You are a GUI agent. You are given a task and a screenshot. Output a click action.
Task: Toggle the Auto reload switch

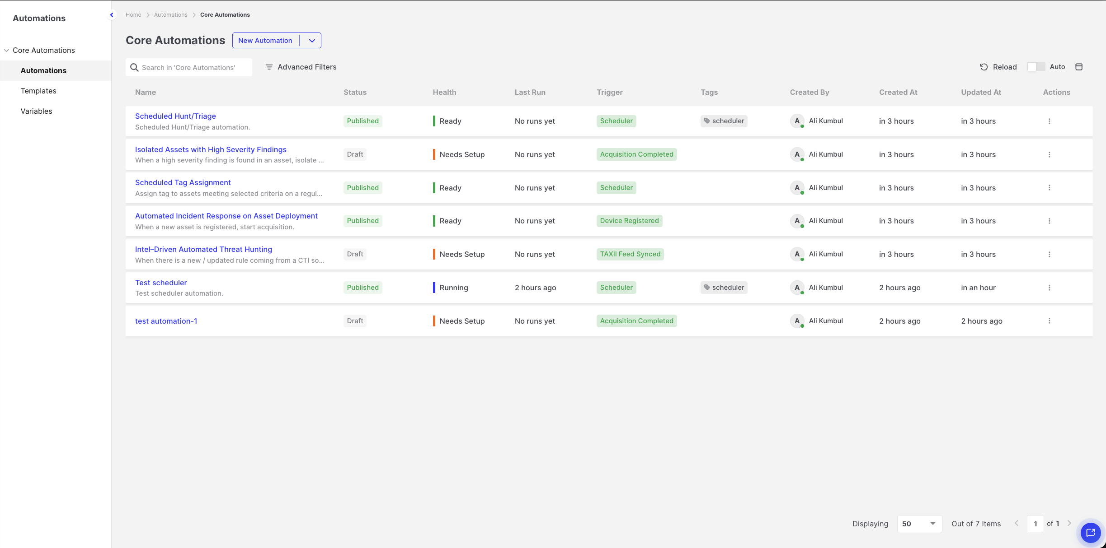(1036, 67)
